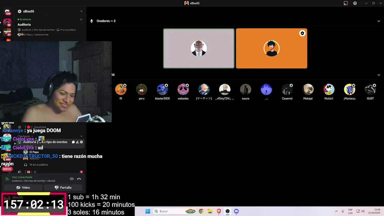
Task: Click the tray microphone icon
Action: click(343, 211)
